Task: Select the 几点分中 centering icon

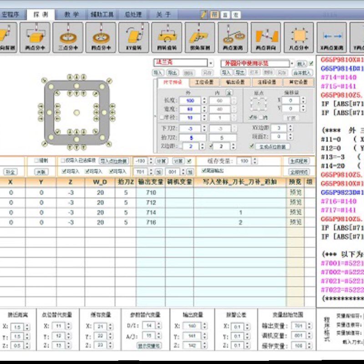Action: point(299,36)
